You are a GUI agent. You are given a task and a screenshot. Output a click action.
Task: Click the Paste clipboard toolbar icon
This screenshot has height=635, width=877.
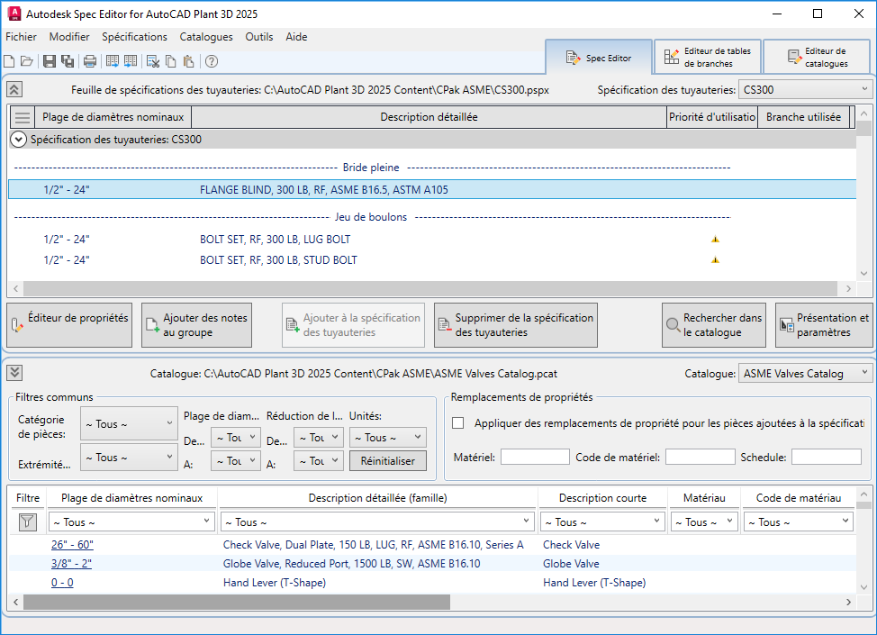click(189, 61)
